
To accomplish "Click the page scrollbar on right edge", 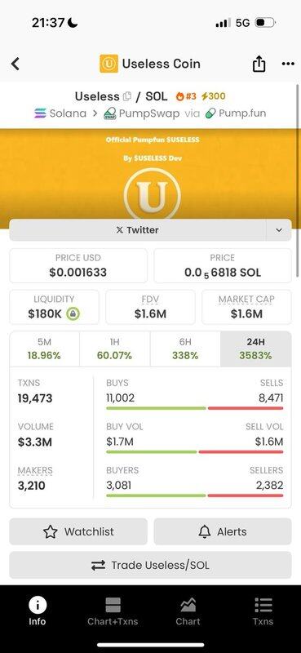I will 297,180.
